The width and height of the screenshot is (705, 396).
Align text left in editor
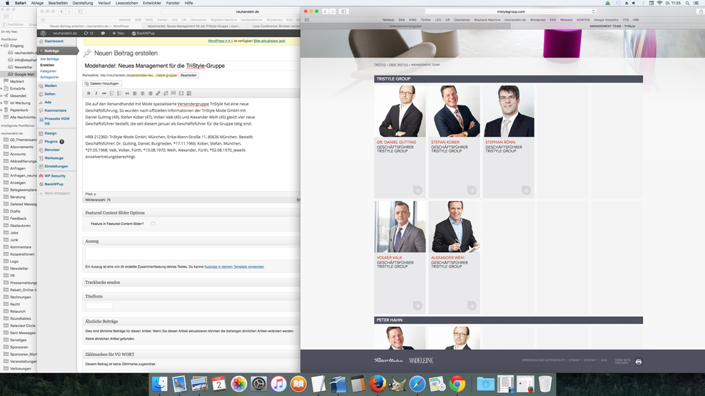click(134, 93)
